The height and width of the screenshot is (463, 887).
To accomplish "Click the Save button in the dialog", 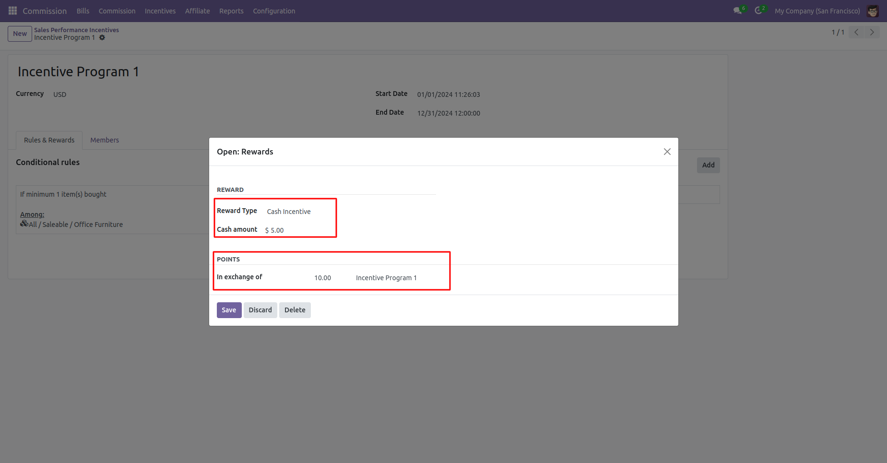I will (x=229, y=310).
